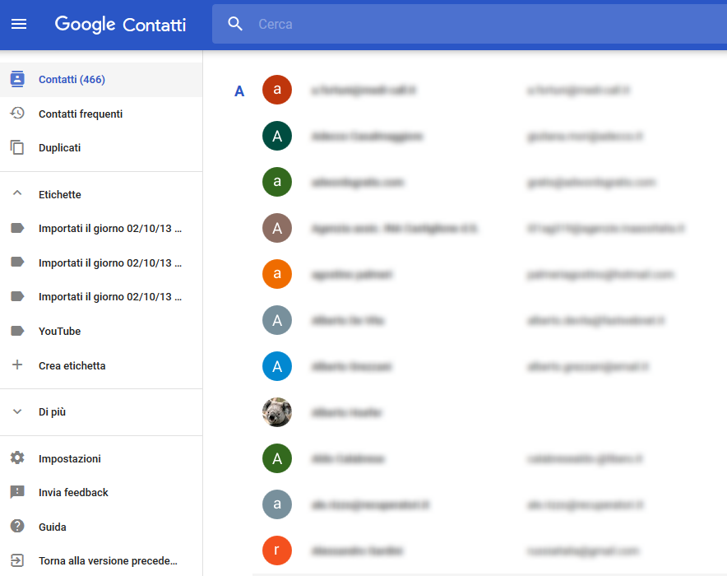Click the search magnifier icon

pyautogui.click(x=235, y=24)
